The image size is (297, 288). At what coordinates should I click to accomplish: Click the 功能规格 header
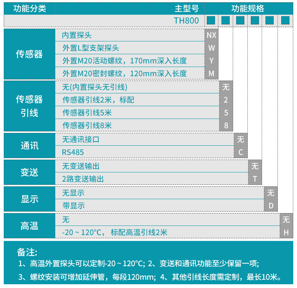pos(248,9)
